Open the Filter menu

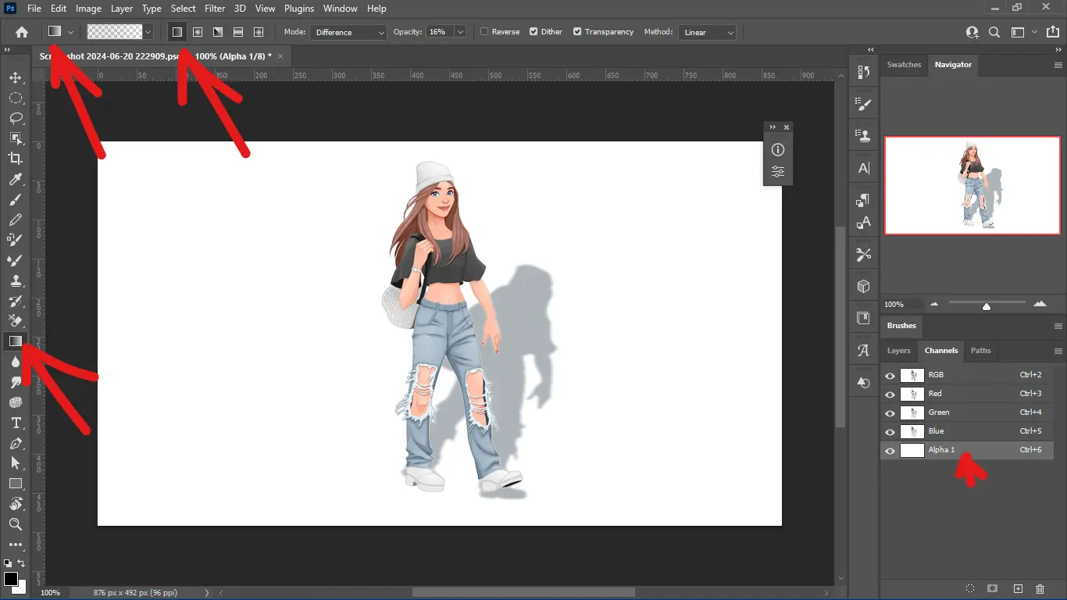click(215, 9)
